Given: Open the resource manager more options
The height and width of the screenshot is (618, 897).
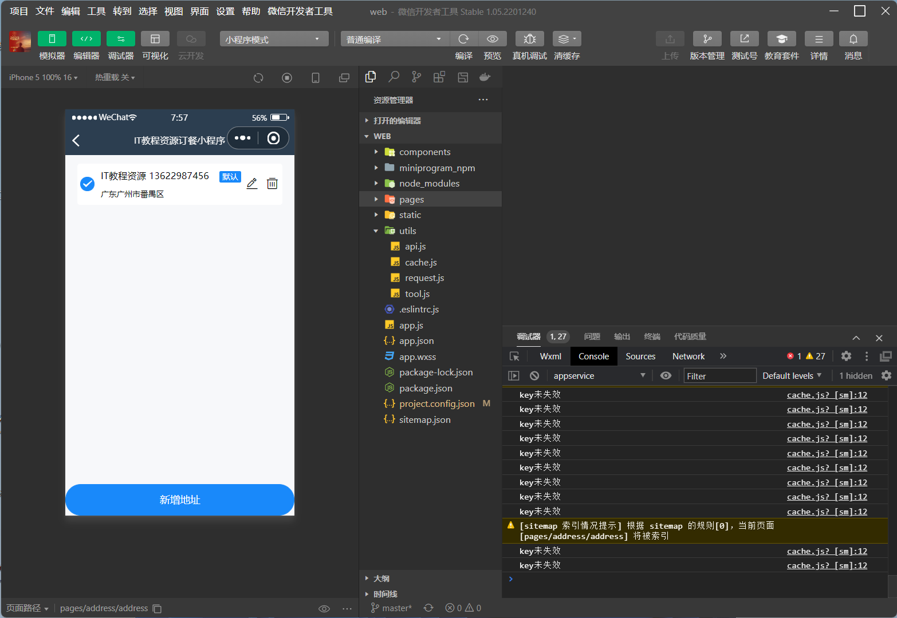Looking at the screenshot, I should (483, 100).
